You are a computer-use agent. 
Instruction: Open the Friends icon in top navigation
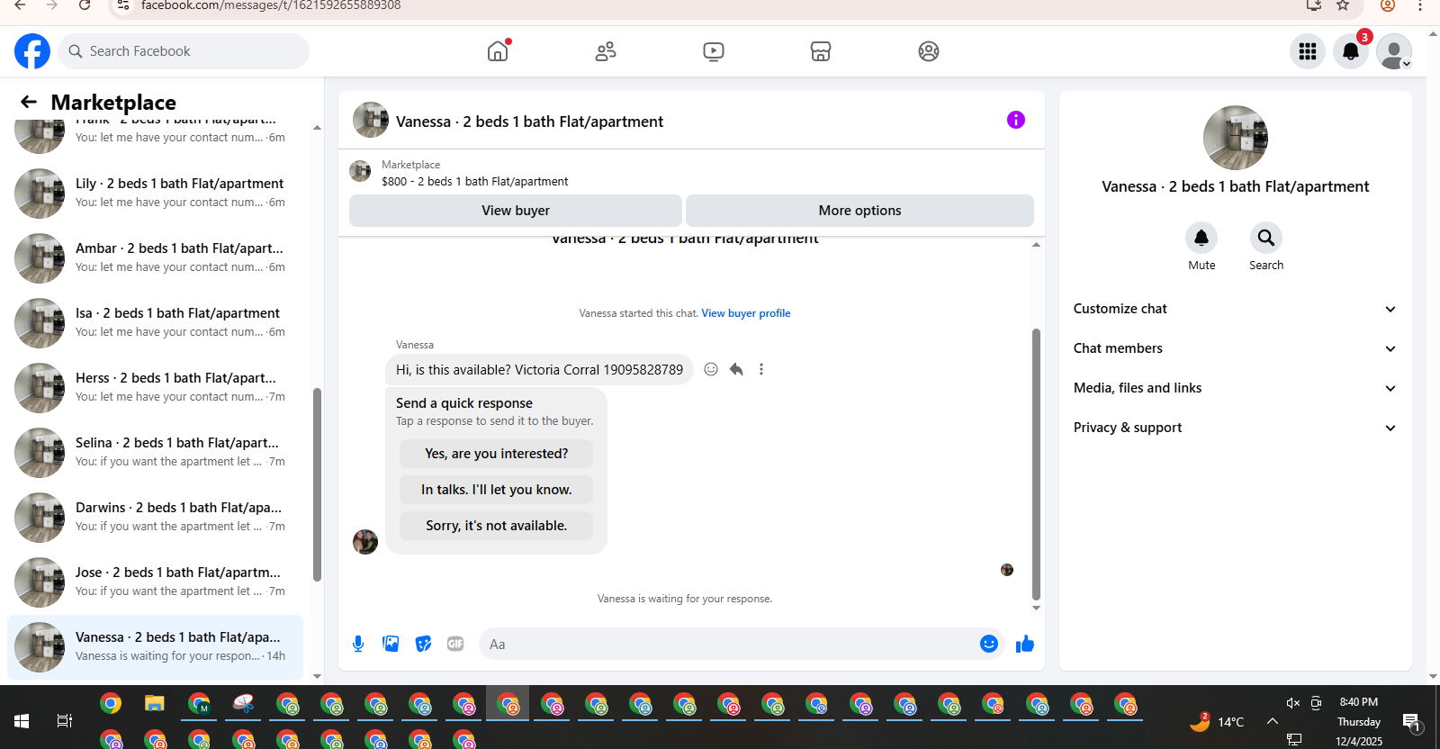point(606,51)
